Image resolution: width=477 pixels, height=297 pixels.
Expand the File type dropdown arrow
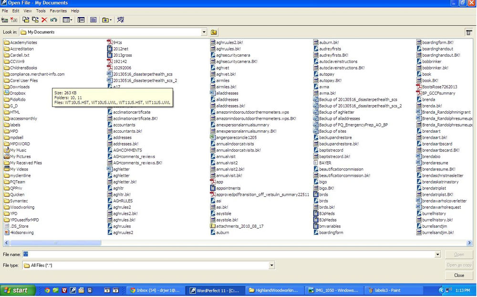(x=271, y=265)
